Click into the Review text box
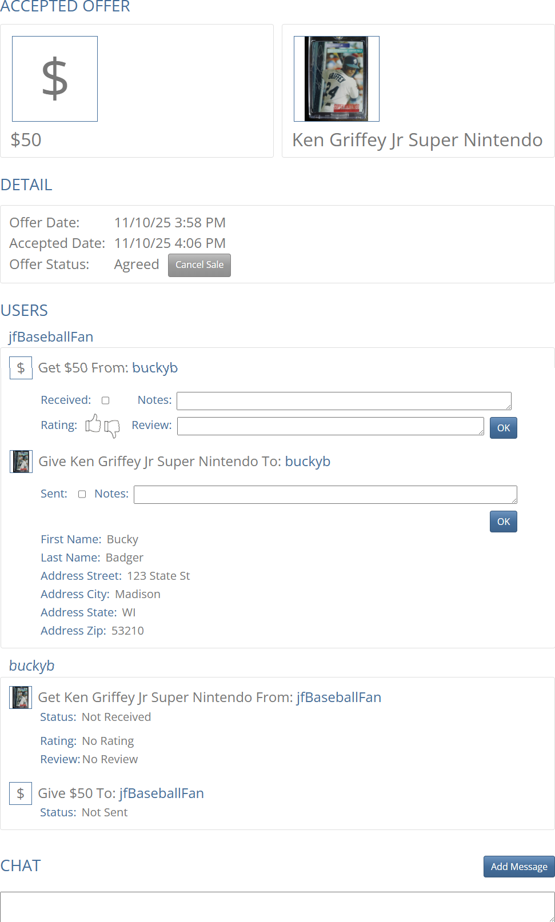 pyautogui.click(x=330, y=426)
